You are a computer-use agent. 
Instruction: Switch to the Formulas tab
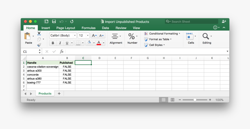88,28
